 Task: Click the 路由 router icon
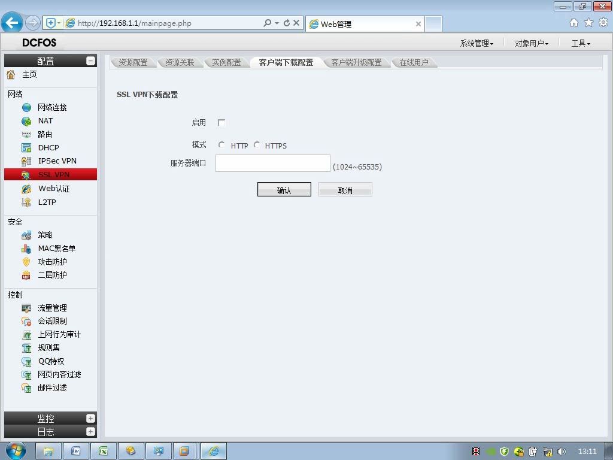click(x=26, y=134)
